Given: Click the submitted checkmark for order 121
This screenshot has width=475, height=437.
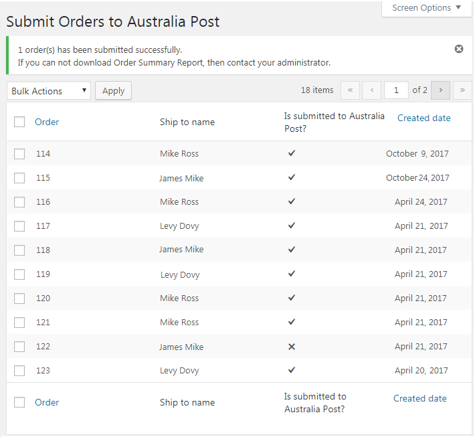Looking at the screenshot, I should click(292, 321).
